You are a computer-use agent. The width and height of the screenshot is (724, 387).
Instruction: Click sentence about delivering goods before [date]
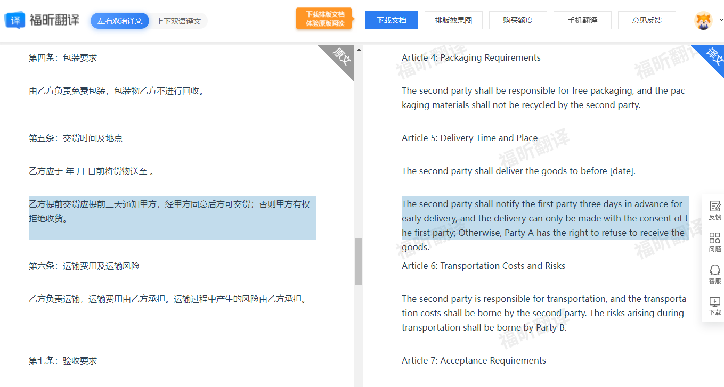coord(518,171)
